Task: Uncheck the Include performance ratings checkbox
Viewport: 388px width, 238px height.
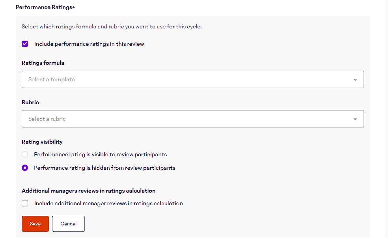Action: click(25, 44)
